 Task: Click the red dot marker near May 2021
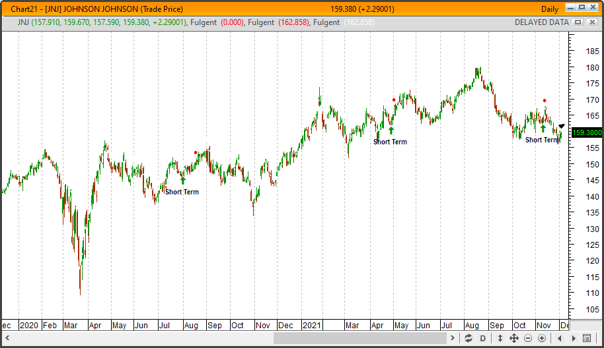394,100
